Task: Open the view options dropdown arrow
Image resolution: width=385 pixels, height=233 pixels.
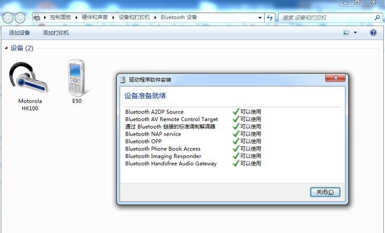Action: [x=355, y=33]
